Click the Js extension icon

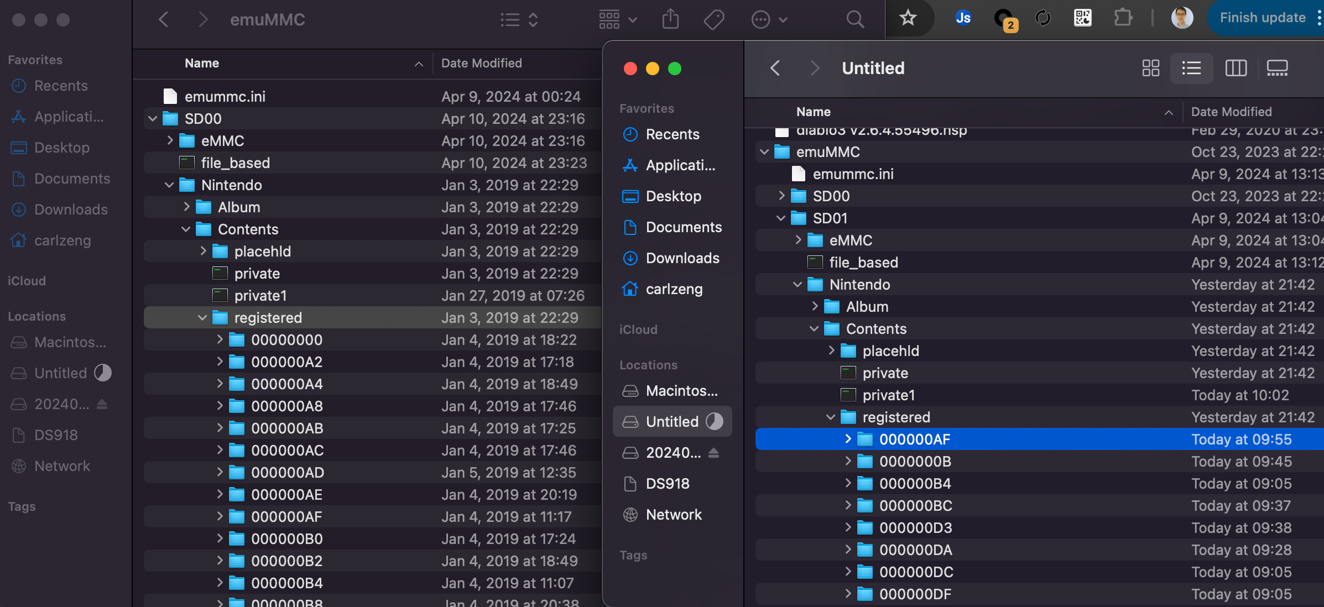point(963,18)
